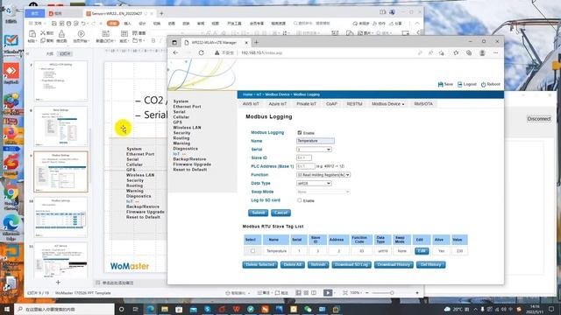
Task: Open Cellular in router sidebar
Action: [181, 117]
